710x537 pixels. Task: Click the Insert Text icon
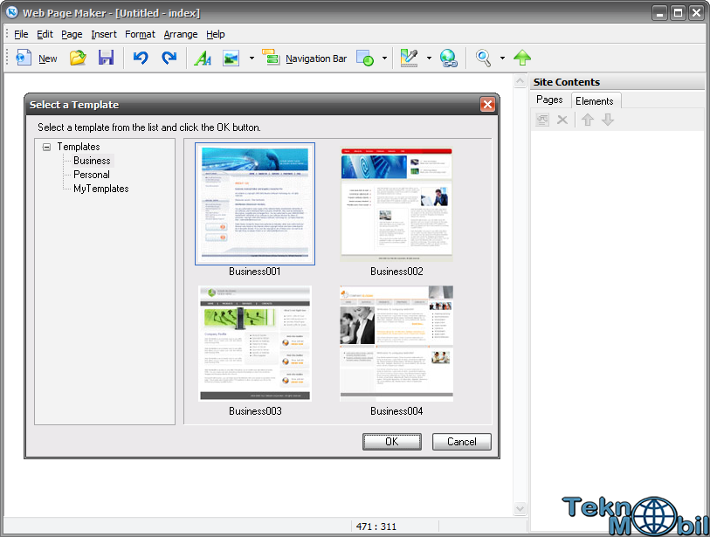click(203, 58)
